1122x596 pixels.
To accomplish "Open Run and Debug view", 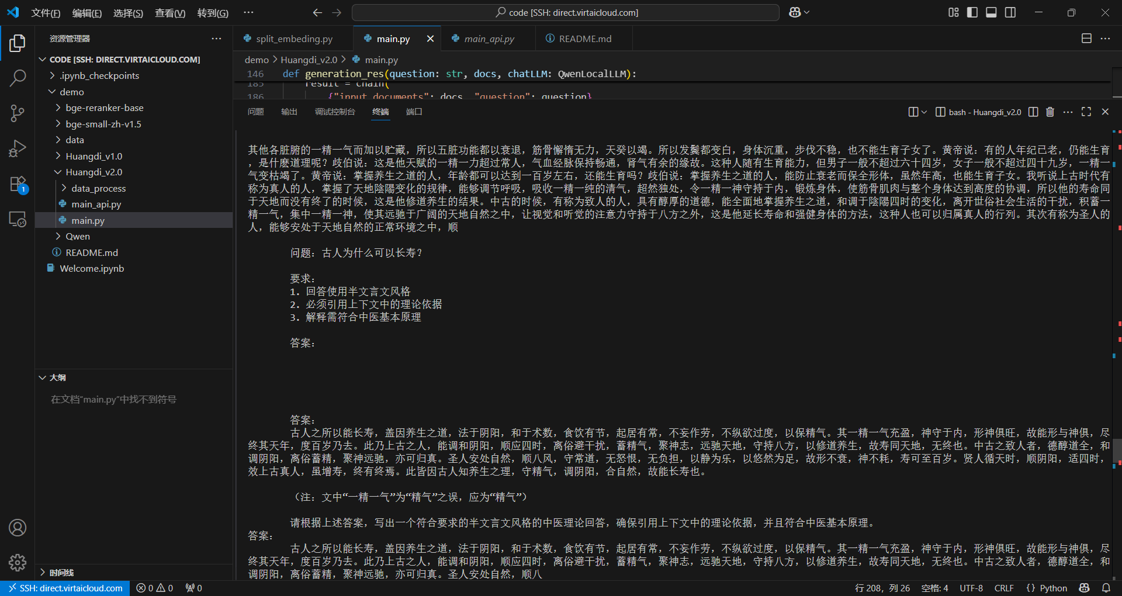I will (18, 148).
